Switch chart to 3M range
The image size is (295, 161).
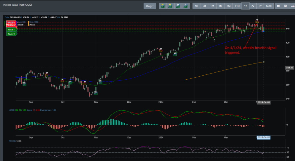pos(220,6)
